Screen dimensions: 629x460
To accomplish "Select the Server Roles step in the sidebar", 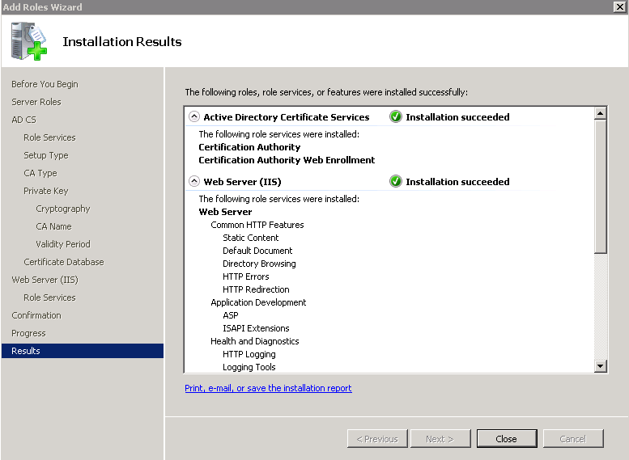I will tap(36, 102).
